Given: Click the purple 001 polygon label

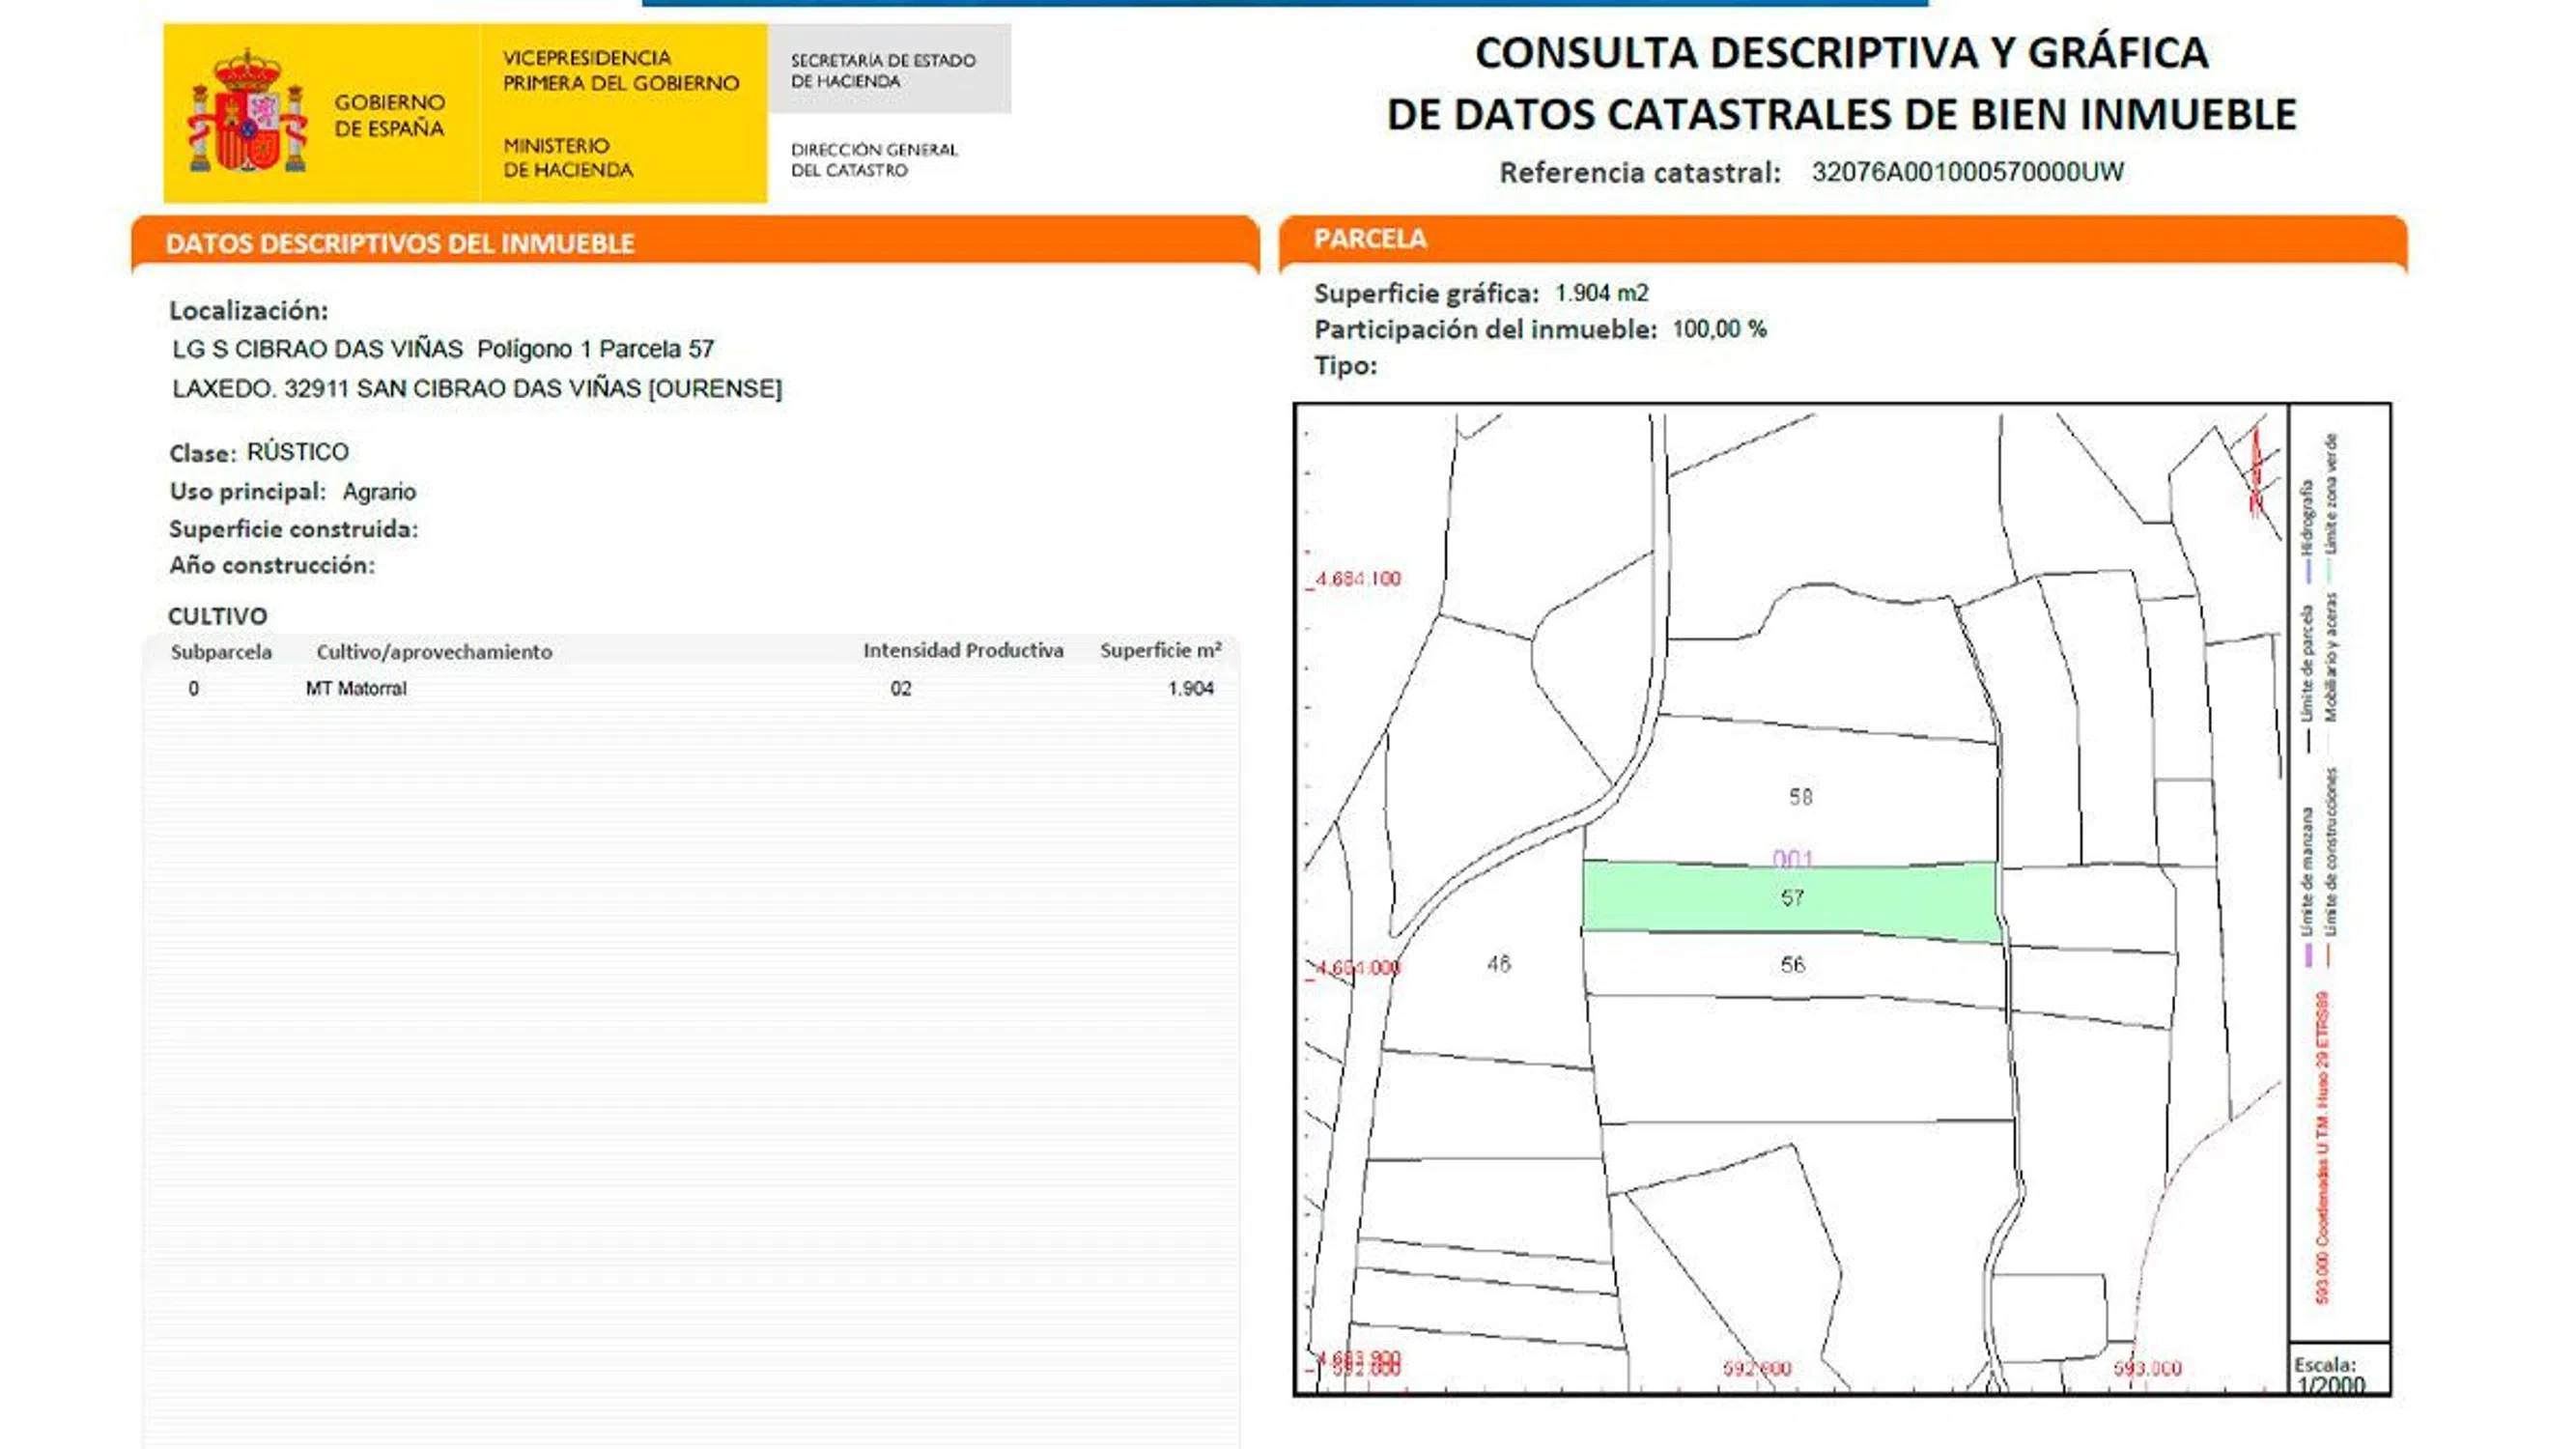Looking at the screenshot, I should pyautogui.click(x=1792, y=859).
